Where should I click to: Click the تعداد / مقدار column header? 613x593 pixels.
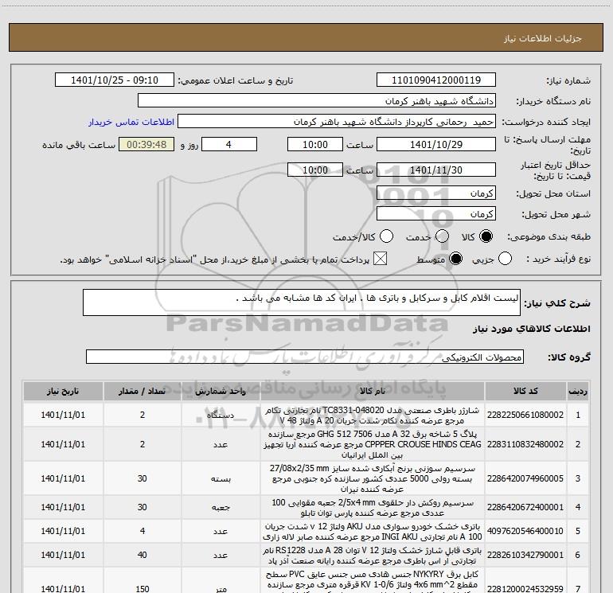(143, 392)
